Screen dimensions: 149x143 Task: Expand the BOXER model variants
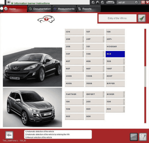tap(124, 94)
